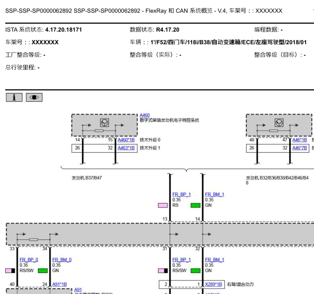Click the terminating resistor symbol in the A460 module
Viewport: 314px width, 294px height.
pyautogui.click(x=99, y=131)
